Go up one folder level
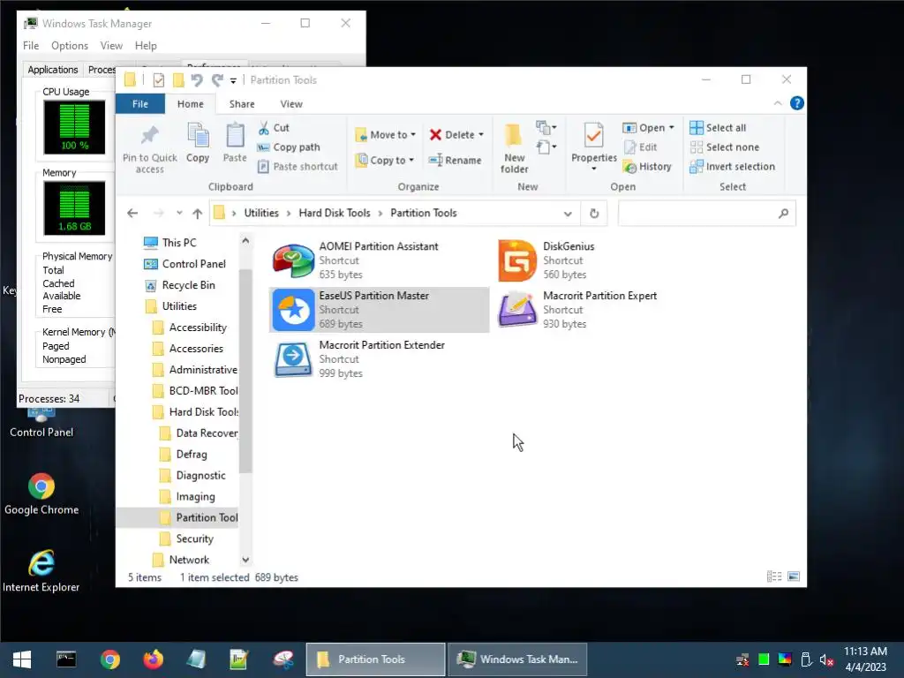Viewport: 904px width, 678px height. tap(197, 214)
